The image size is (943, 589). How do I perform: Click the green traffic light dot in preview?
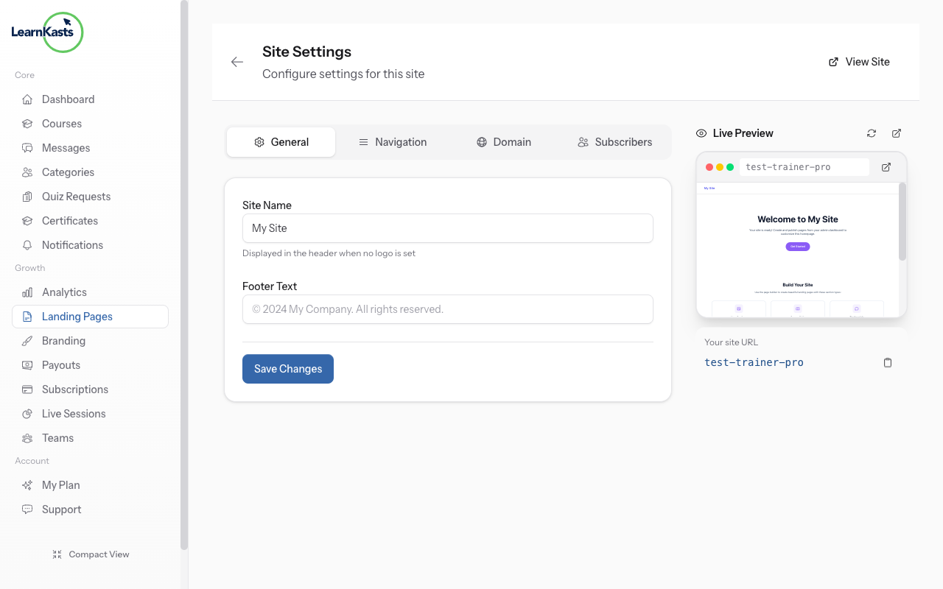click(729, 167)
